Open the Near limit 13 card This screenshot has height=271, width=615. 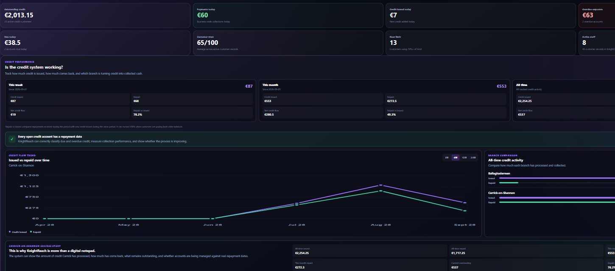481,43
